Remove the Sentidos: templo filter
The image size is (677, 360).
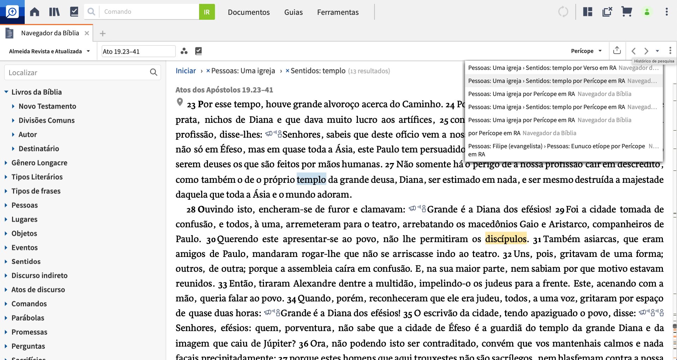pyautogui.click(x=287, y=71)
